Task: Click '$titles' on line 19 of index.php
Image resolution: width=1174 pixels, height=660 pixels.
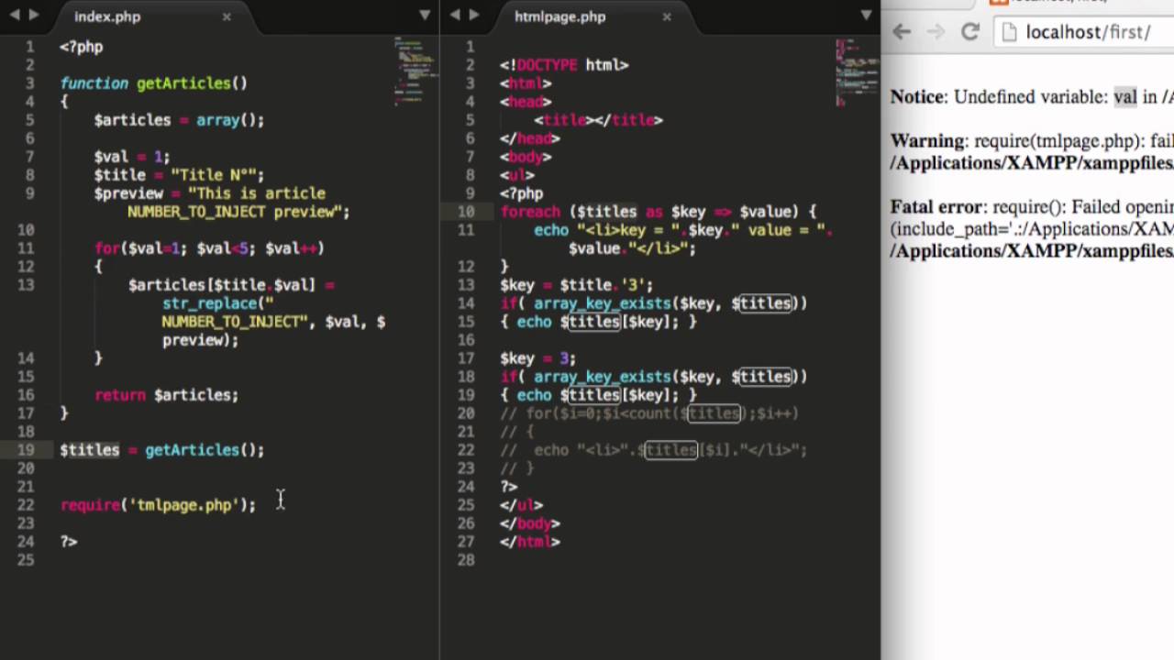Action: click(x=90, y=450)
